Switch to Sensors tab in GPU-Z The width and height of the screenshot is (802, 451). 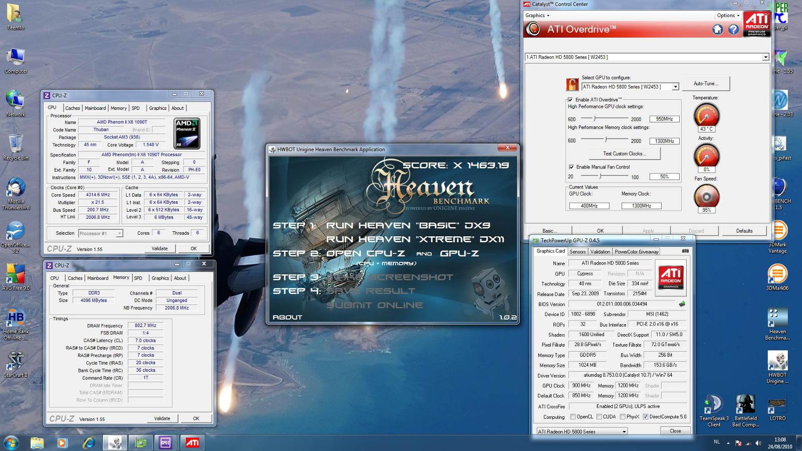577,252
